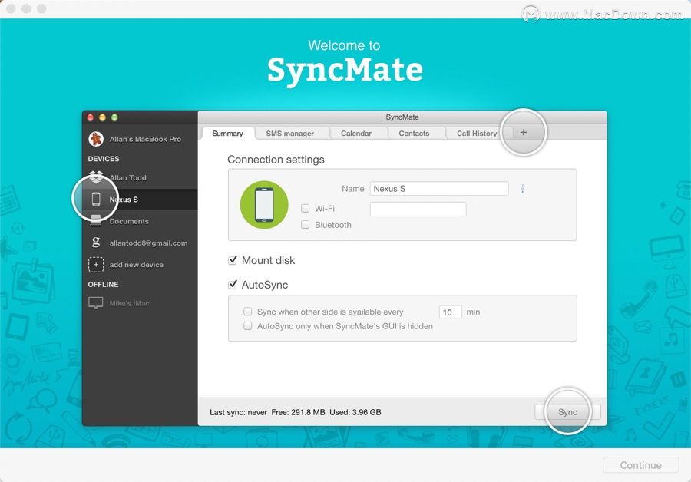Click the empty Wi-Fi address field
The image size is (691, 482).
[x=418, y=210]
